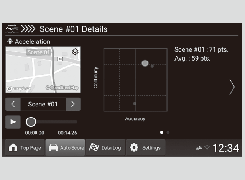Switch to the Data Log tab
Viewport: 245px width, 180px height.
pyautogui.click(x=105, y=148)
